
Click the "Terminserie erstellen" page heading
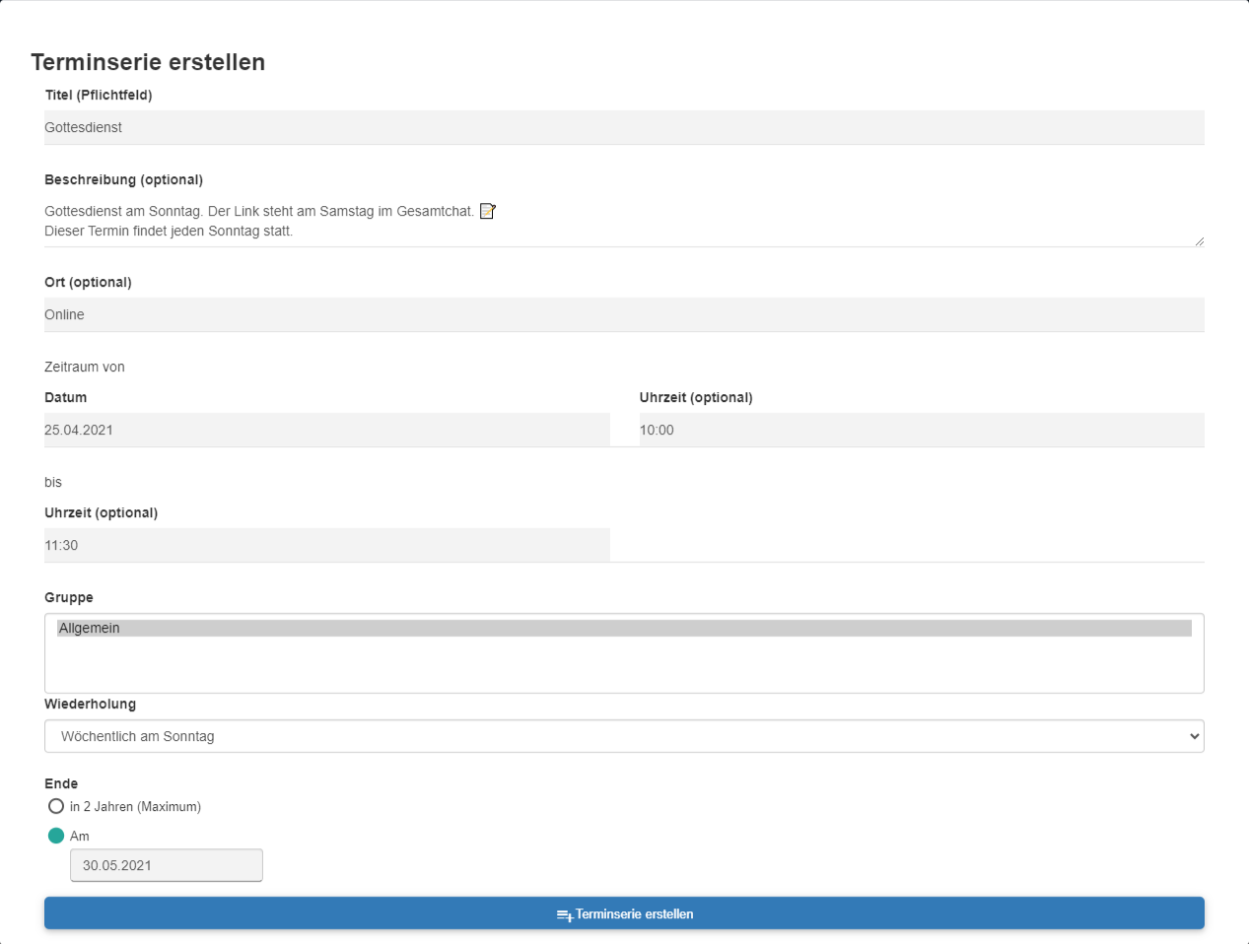coord(148,62)
